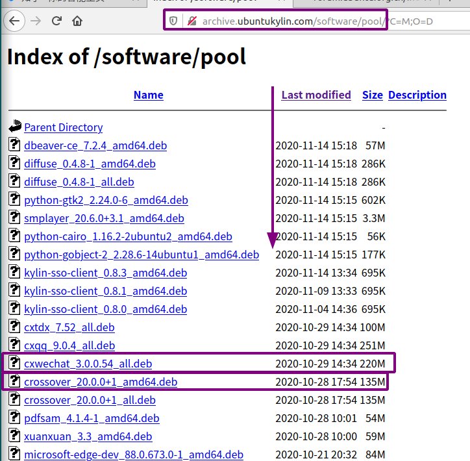Download crossover_20.0.0+1_all.deb

(90, 400)
